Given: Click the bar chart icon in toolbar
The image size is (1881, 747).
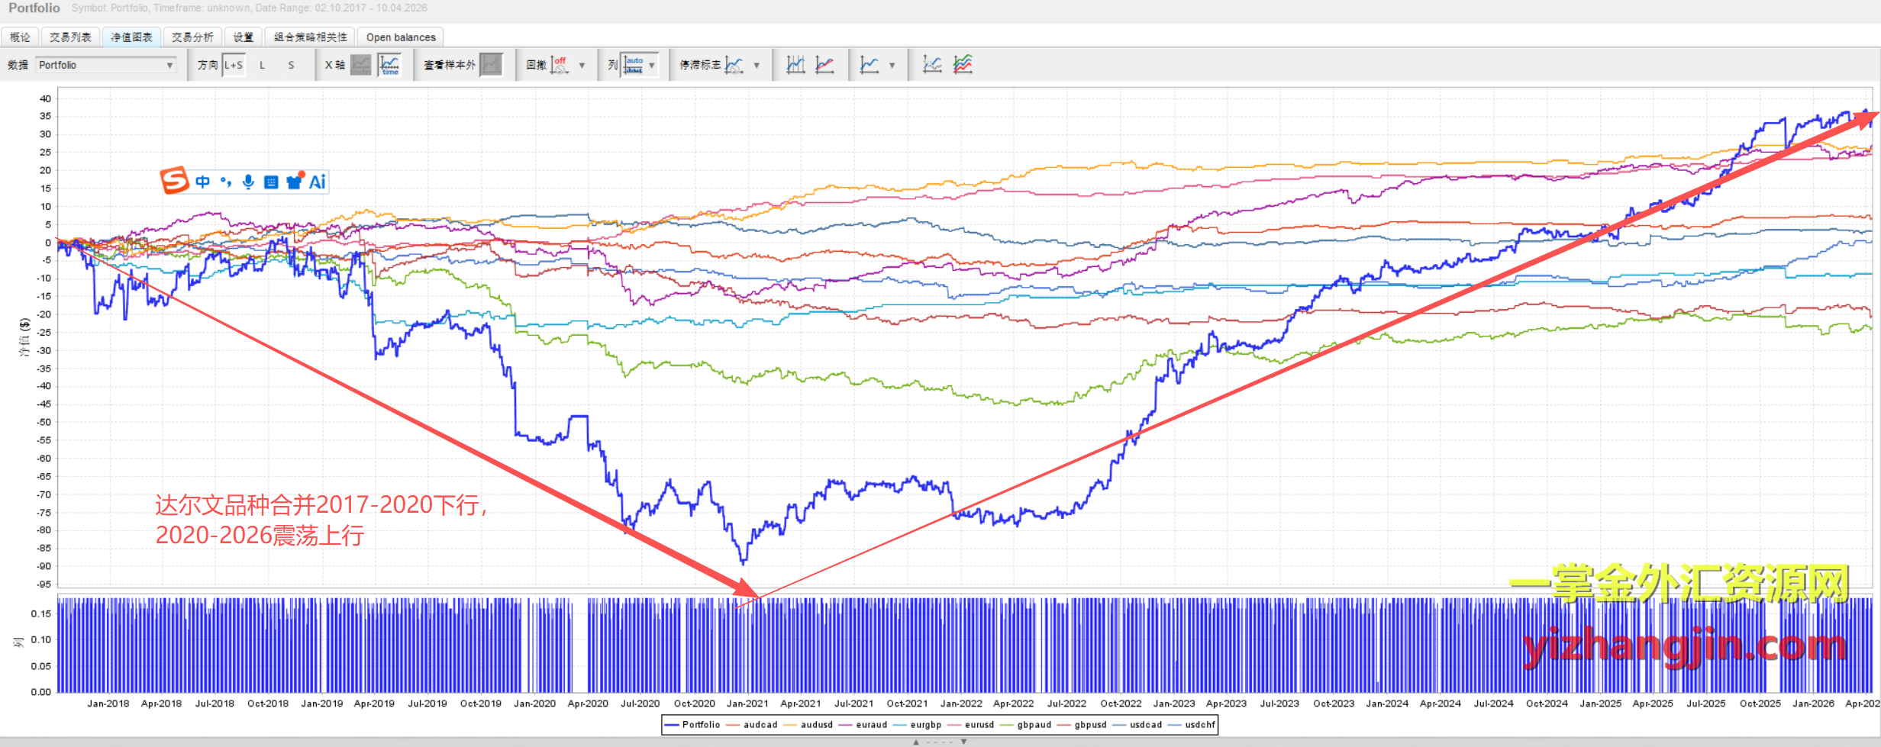Looking at the screenshot, I should pyautogui.click(x=795, y=65).
